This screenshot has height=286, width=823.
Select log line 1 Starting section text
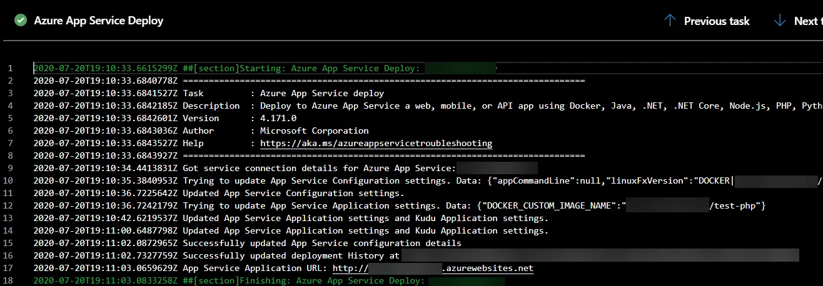pos(265,68)
